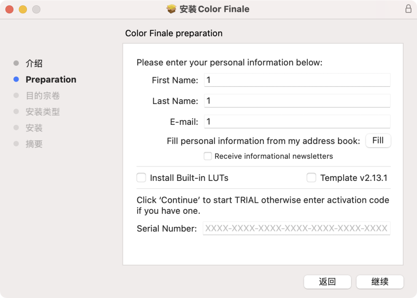Viewport: 417px width, 298px height.
Task: Click 目的宗卷 step in installer sidebar
Action: pyautogui.click(x=43, y=96)
